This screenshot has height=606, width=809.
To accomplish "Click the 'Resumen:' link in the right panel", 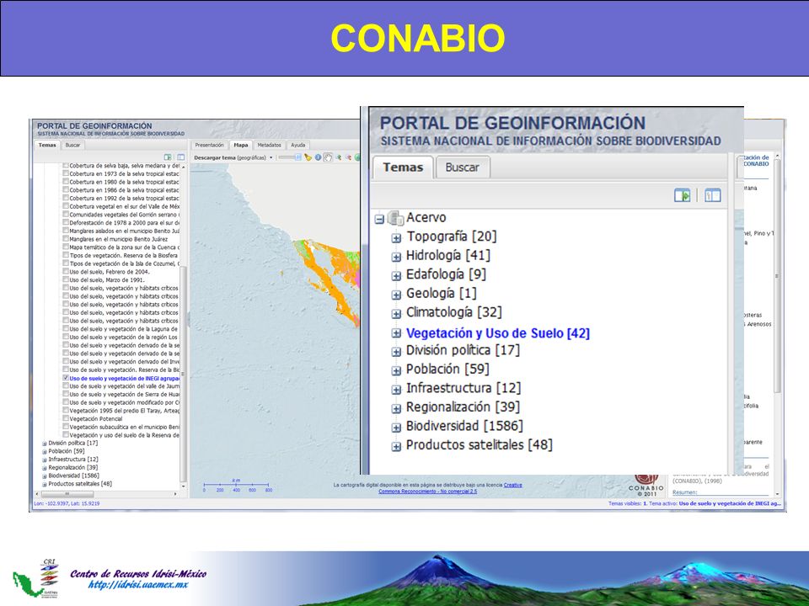I will tap(684, 492).
